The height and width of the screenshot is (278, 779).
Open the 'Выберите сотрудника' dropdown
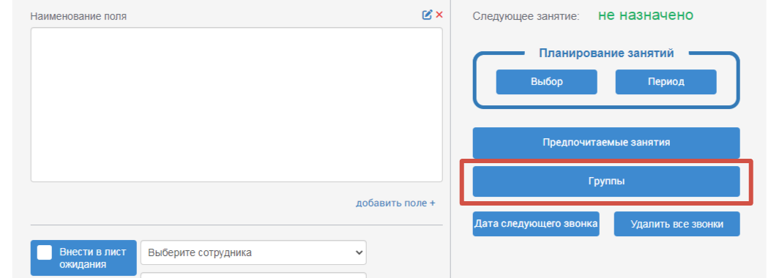pyautogui.click(x=254, y=252)
